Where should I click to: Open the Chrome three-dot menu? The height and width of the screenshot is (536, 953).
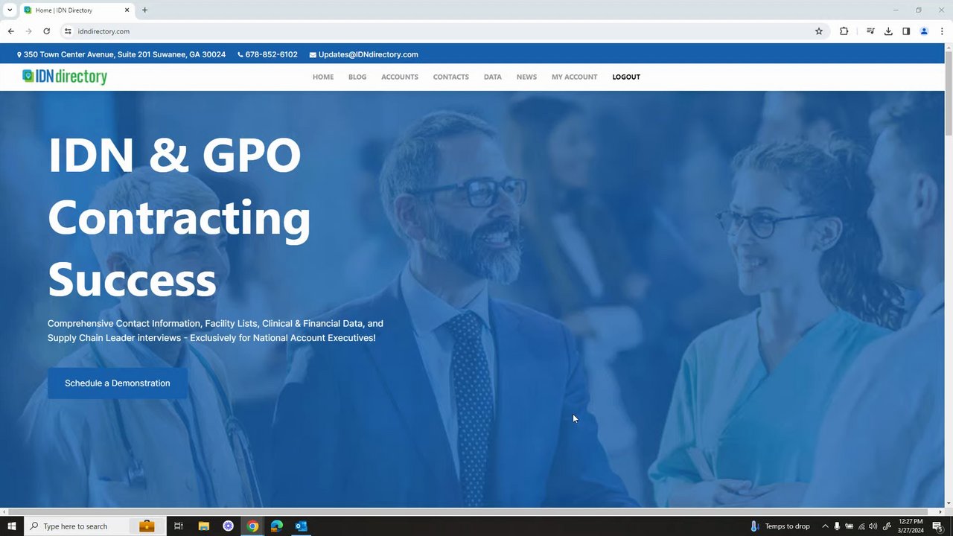tap(942, 31)
